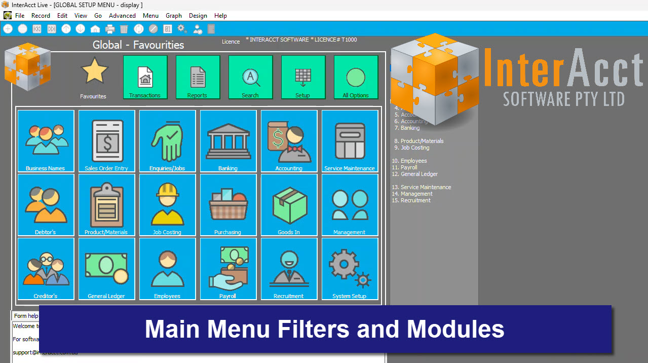Viewport: 648px width, 363px height.
Task: Click the exit door toolbar icon
Action: pyautogui.click(x=211, y=29)
